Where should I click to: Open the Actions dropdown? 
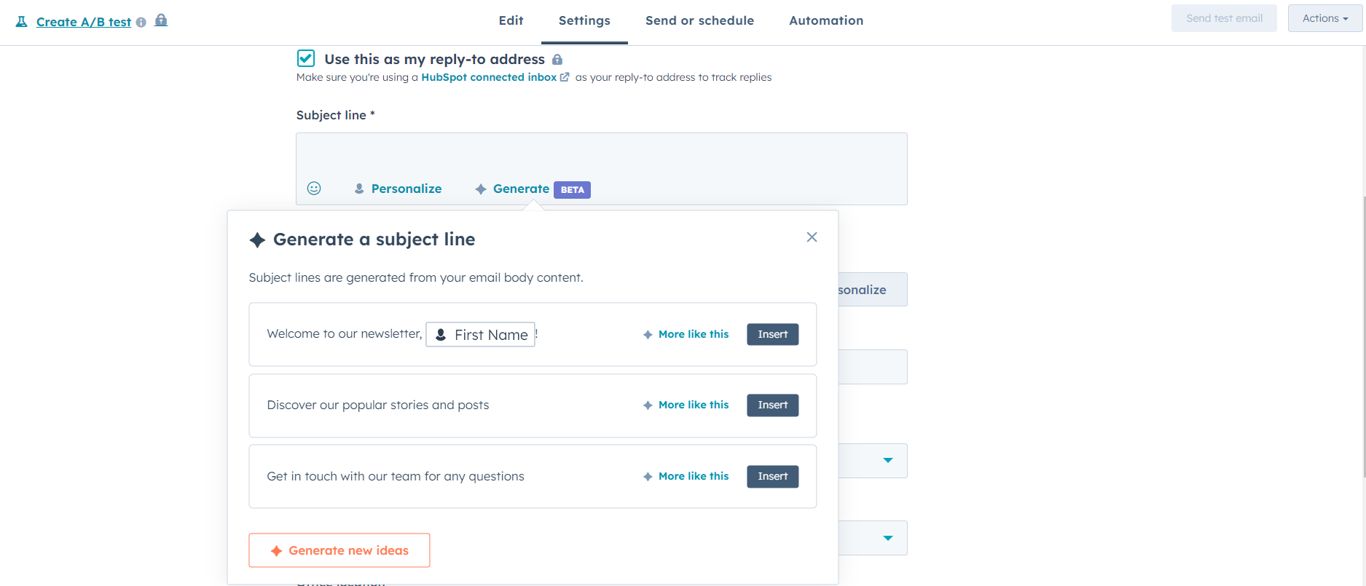click(x=1324, y=17)
